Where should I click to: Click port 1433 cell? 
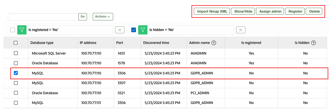(x=121, y=53)
